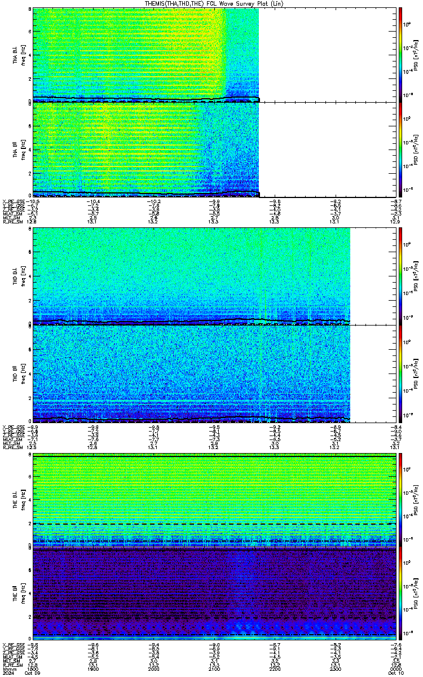This screenshot has width=423, height=677.
Task: Click the 'Oct 09' date label
Action: 33,674
